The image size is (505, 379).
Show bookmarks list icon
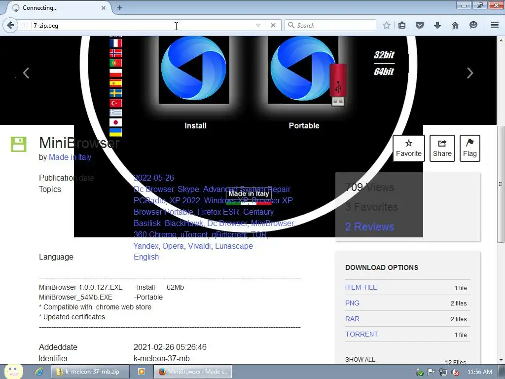coord(402,25)
